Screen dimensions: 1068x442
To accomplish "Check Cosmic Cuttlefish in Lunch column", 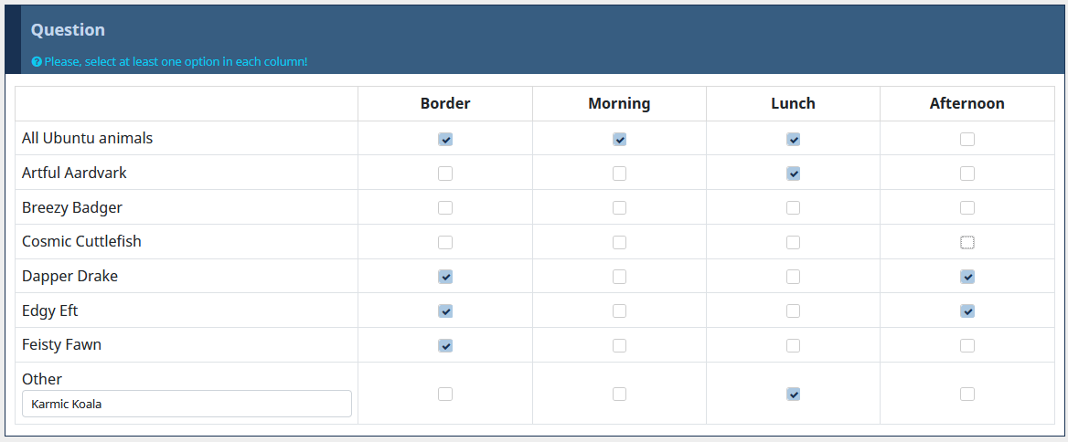I will point(793,243).
